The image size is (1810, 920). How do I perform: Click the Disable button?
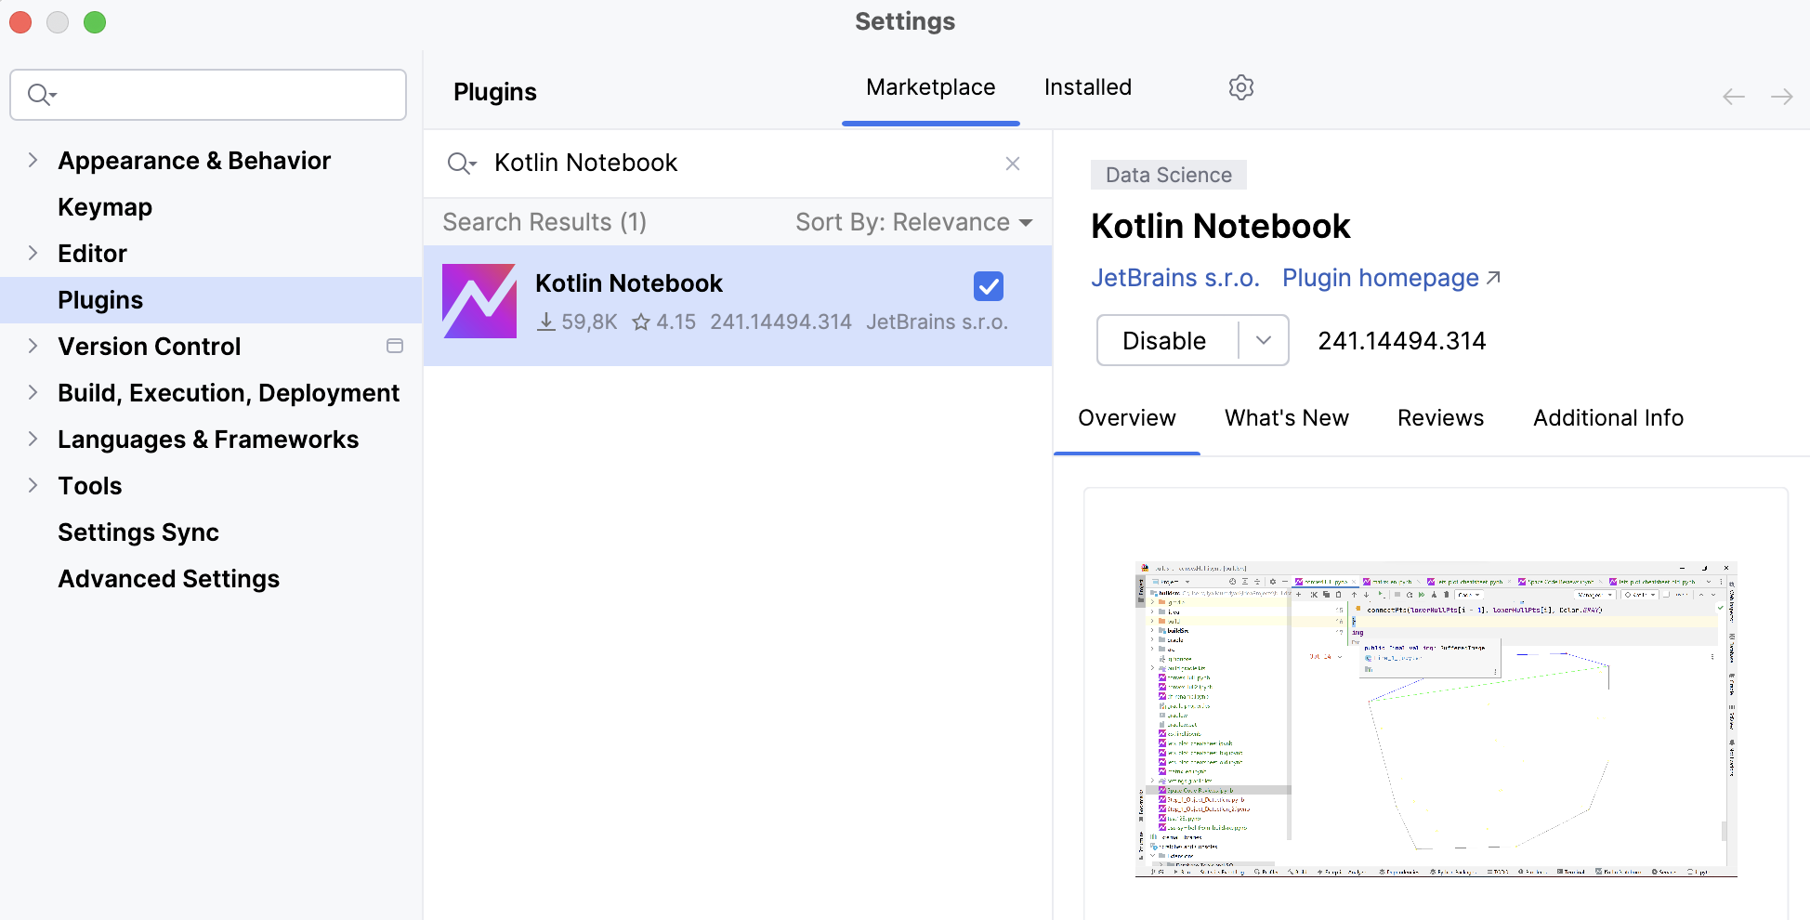(x=1163, y=340)
